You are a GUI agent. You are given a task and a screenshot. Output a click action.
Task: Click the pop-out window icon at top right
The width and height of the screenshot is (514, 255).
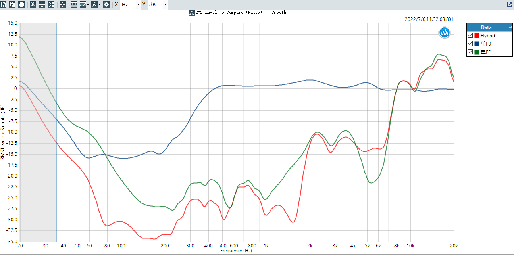click(509, 4)
